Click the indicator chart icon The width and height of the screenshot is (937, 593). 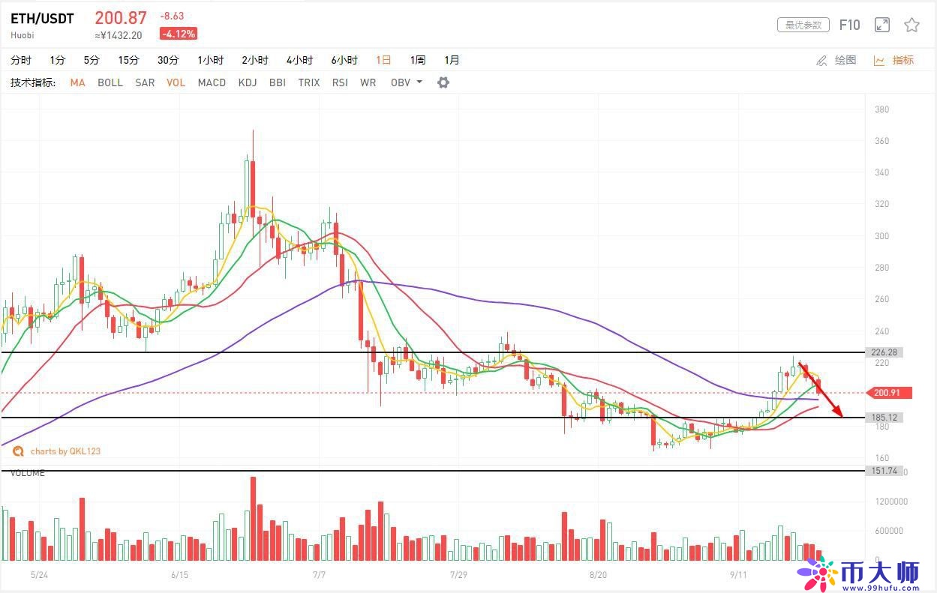(879, 60)
